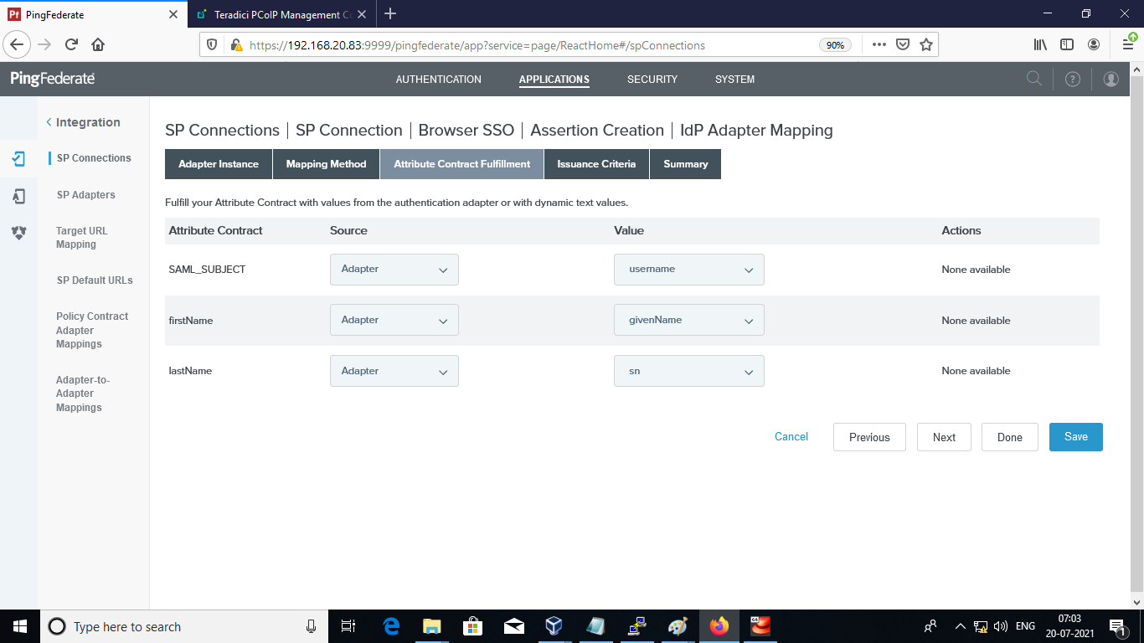Open the SECURITY top menu
Screen dimensions: 1144x643
click(652, 80)
